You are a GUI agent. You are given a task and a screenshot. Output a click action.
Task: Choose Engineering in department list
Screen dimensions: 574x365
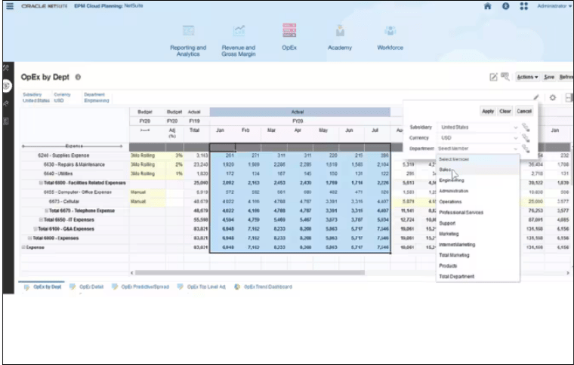478,180
